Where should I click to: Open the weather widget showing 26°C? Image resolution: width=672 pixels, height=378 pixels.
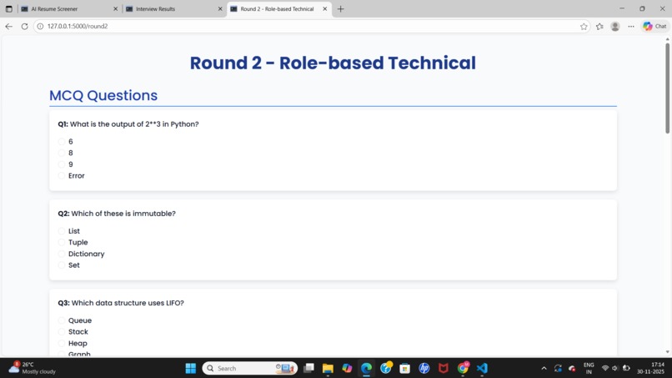click(33, 368)
